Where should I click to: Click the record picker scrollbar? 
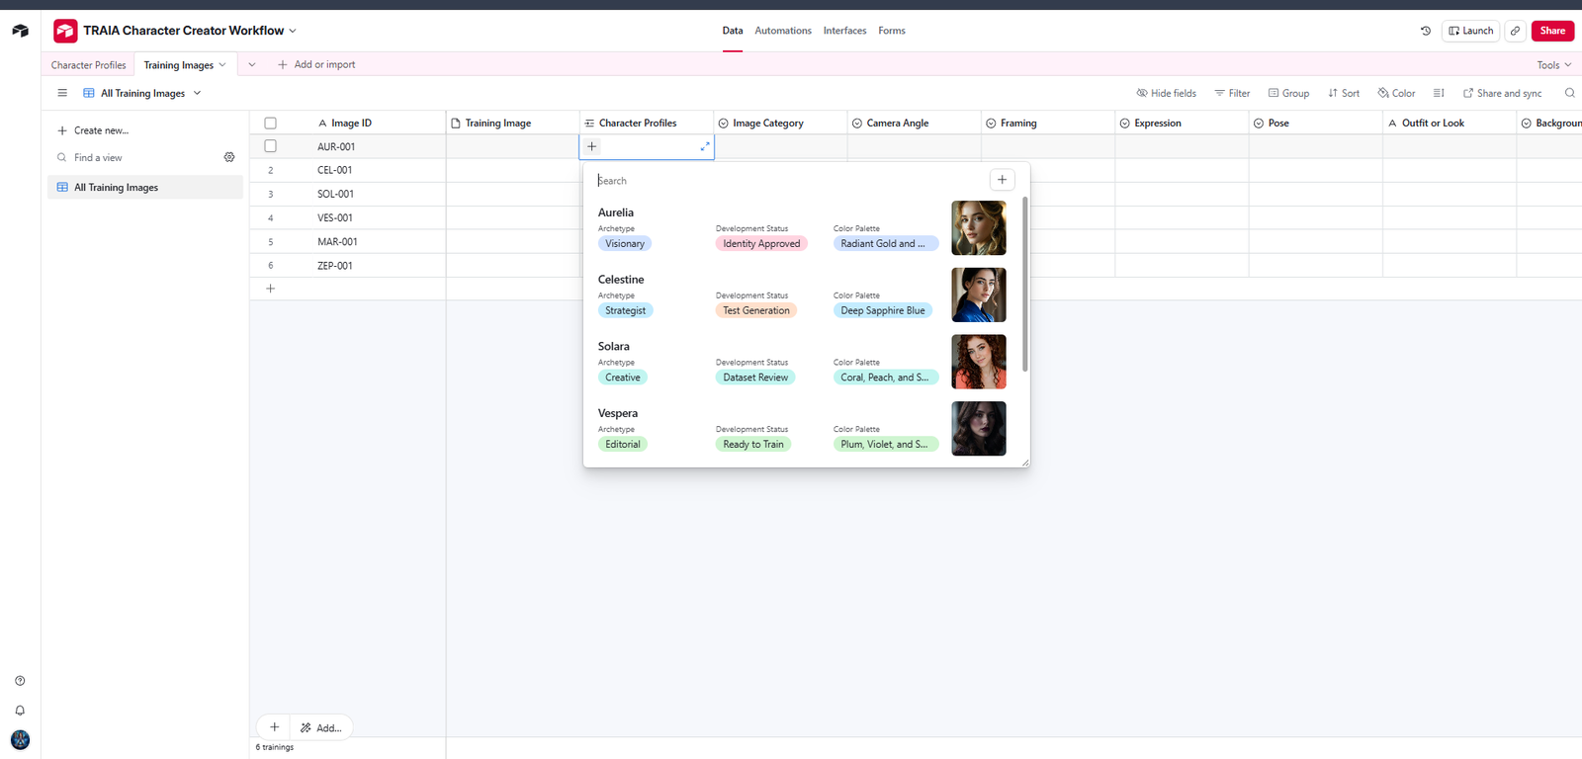tap(1024, 284)
